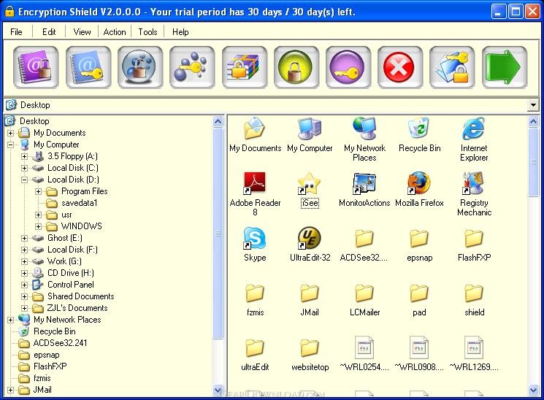
Task: Select FlashFXP folder in tree
Action: pos(50,366)
